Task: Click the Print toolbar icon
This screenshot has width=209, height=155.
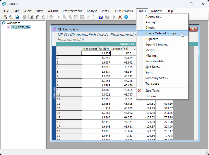Action: coord(25,17)
